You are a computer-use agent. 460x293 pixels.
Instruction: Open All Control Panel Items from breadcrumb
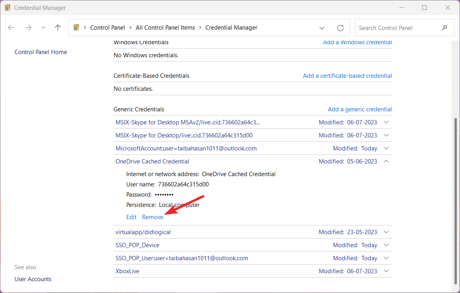tap(165, 27)
